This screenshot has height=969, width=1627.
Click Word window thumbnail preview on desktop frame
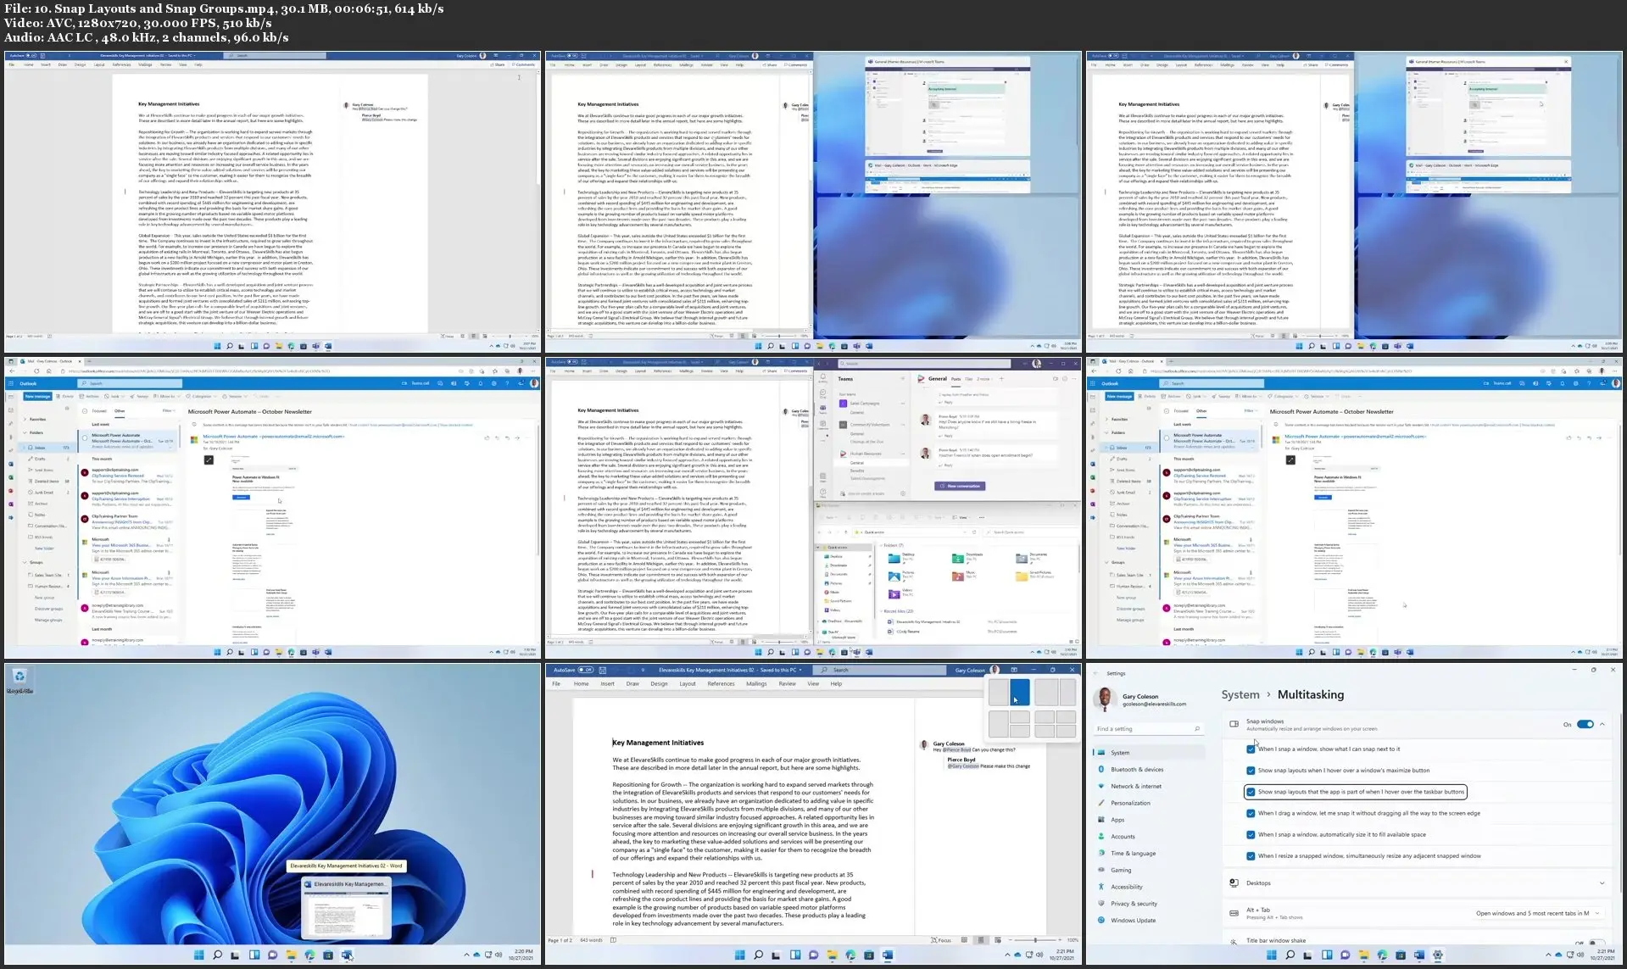[347, 907]
